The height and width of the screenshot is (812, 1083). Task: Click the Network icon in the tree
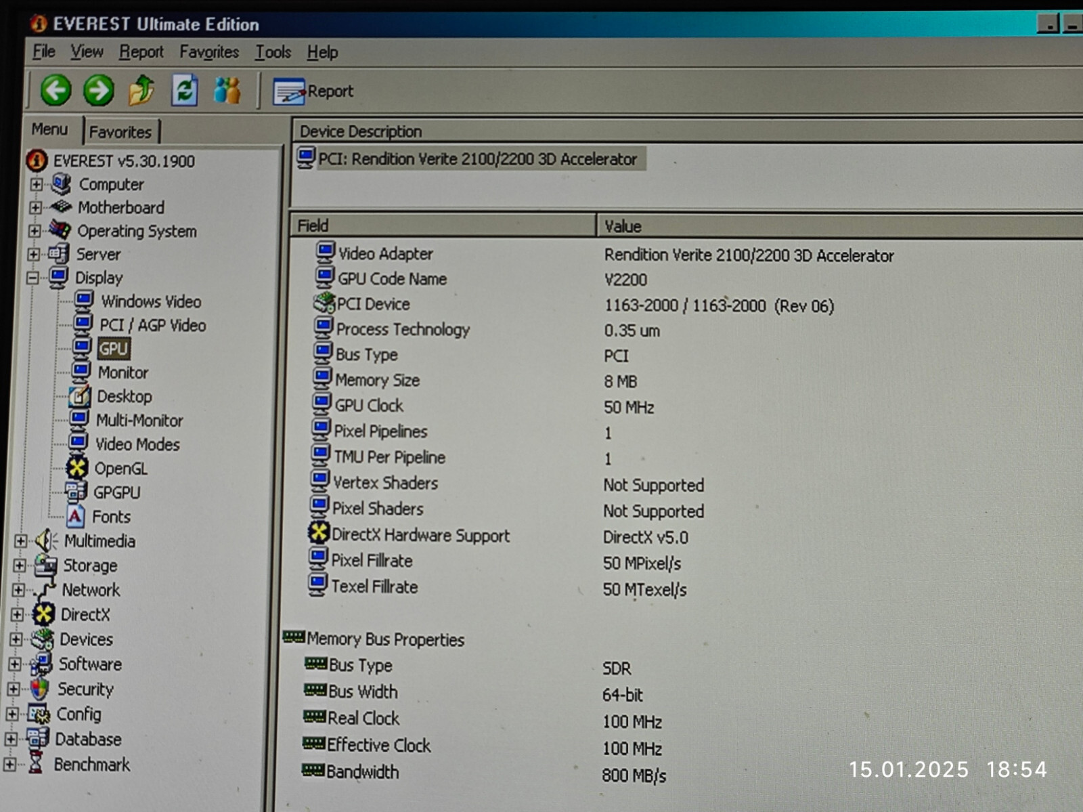pos(45,589)
